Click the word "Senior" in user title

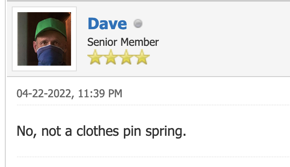point(100,42)
